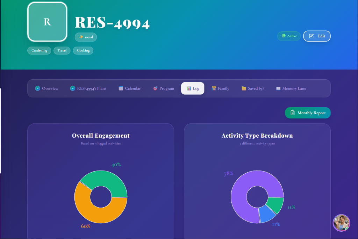Click the Edit profile button
This screenshot has height=239, width=358.
[317, 36]
